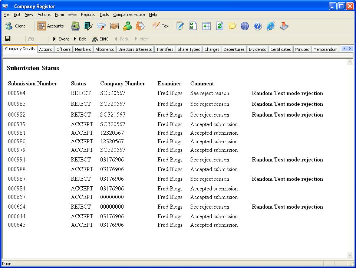Click the Company Number column header
Screen dimensions: 356x268
point(122,84)
